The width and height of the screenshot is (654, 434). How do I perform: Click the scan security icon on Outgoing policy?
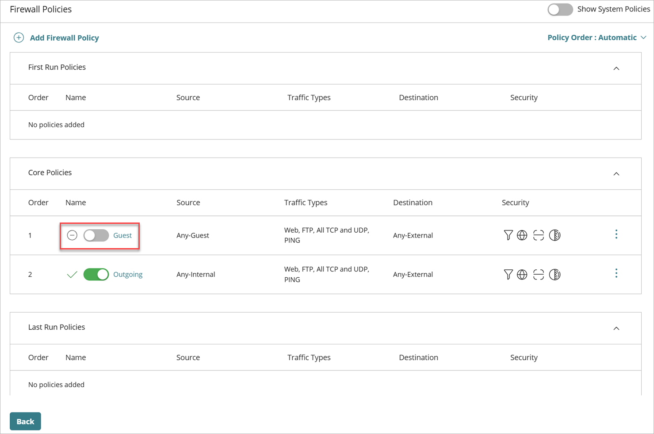539,274
